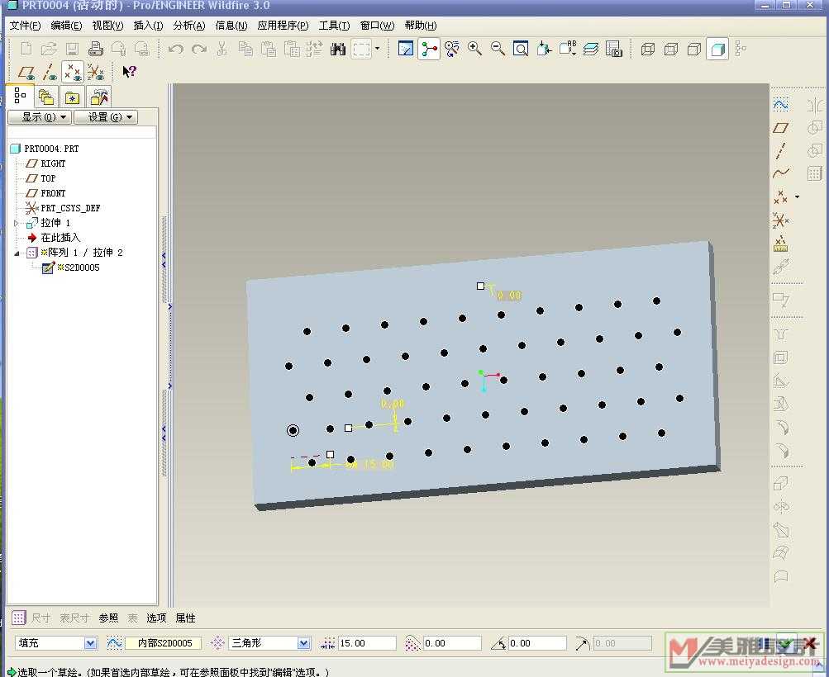Switch to Connections navigator tab
The image size is (829, 677).
(99, 97)
